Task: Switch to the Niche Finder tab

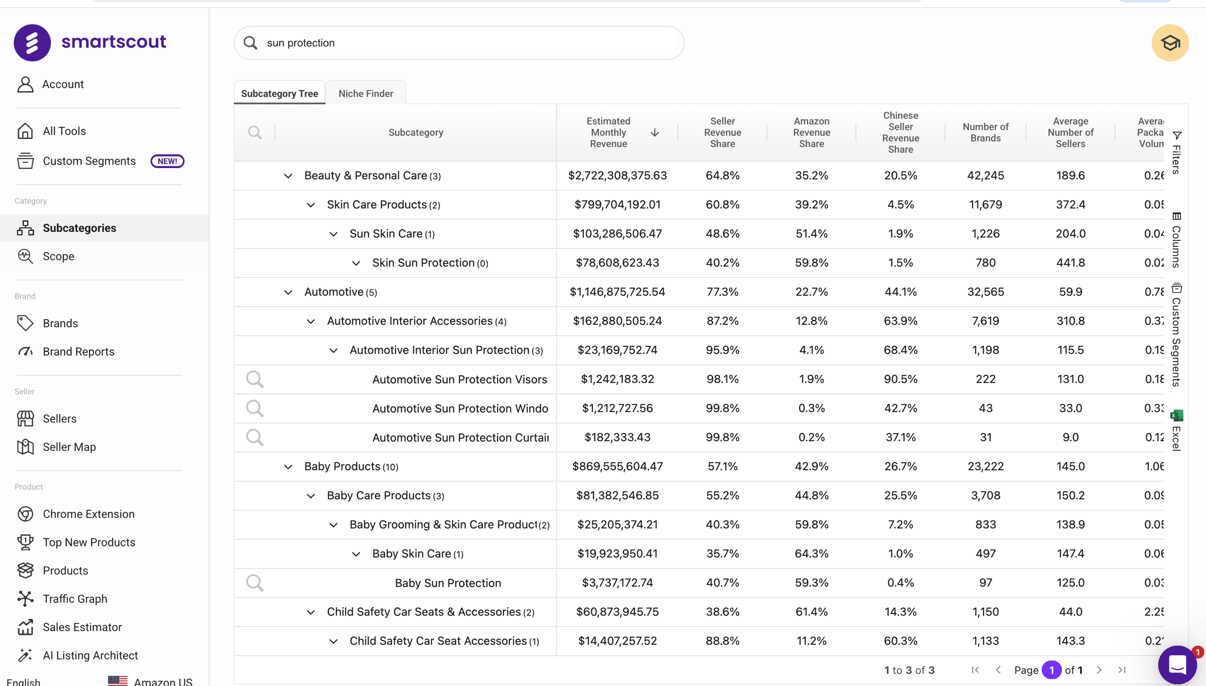Action: [365, 93]
